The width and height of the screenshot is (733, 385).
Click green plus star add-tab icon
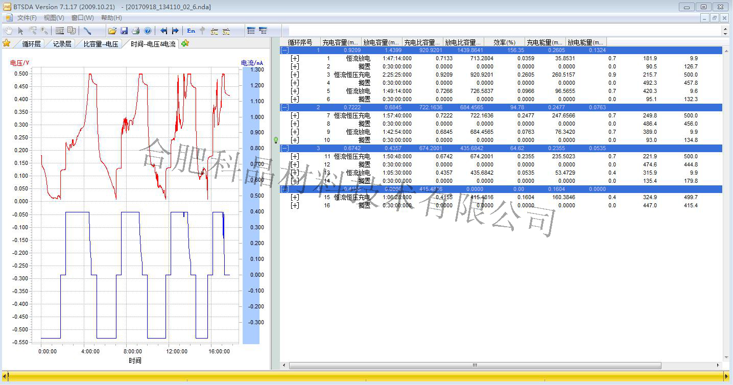coord(185,43)
